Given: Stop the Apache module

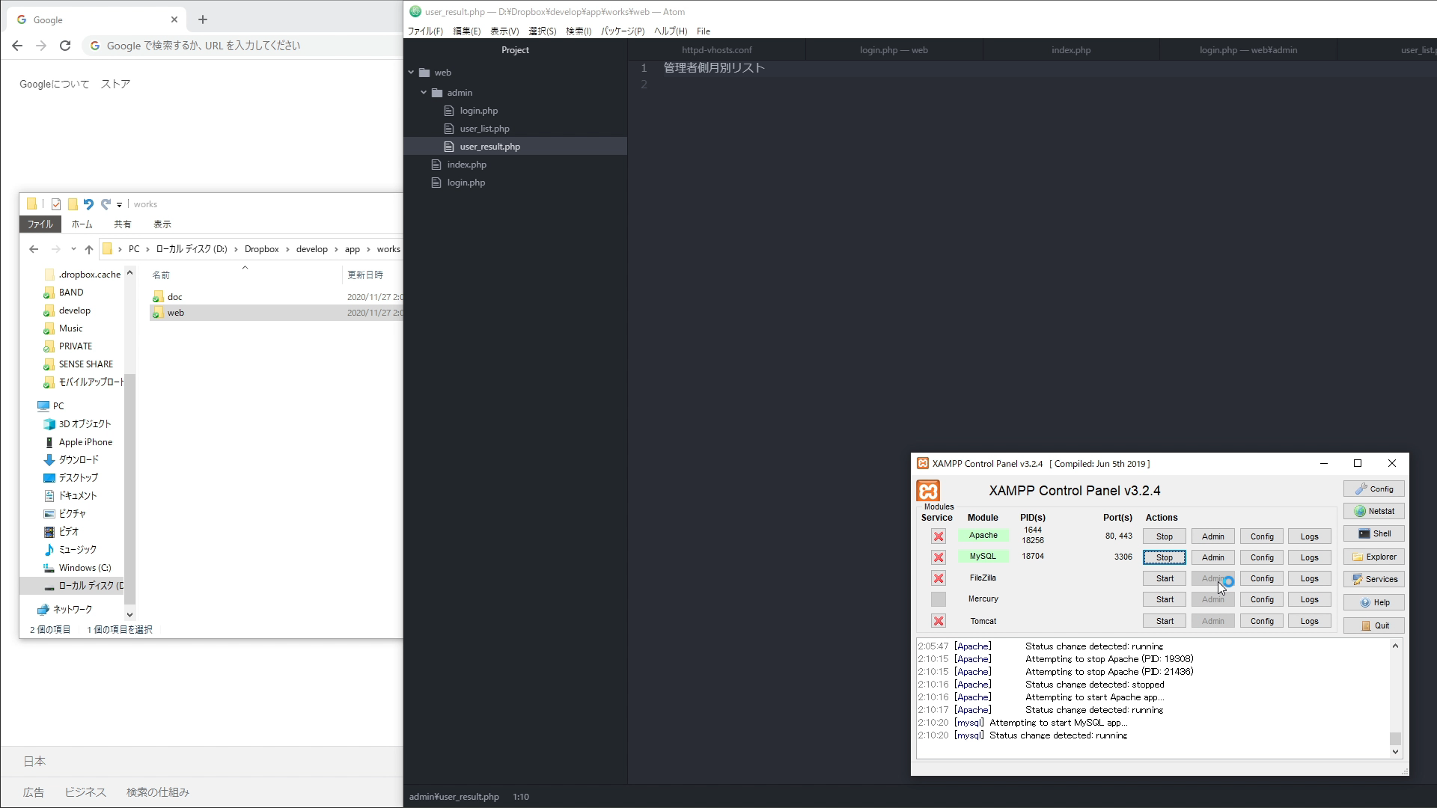Looking at the screenshot, I should click(1165, 536).
